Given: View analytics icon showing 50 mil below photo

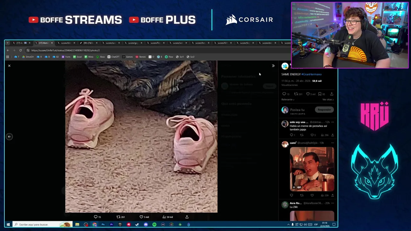Looking at the screenshot, I should (168, 217).
